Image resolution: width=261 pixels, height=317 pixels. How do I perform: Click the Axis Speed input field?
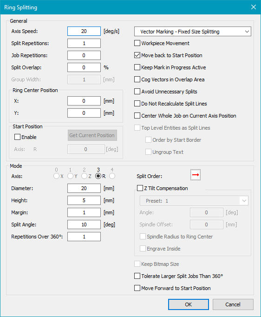point(84,31)
